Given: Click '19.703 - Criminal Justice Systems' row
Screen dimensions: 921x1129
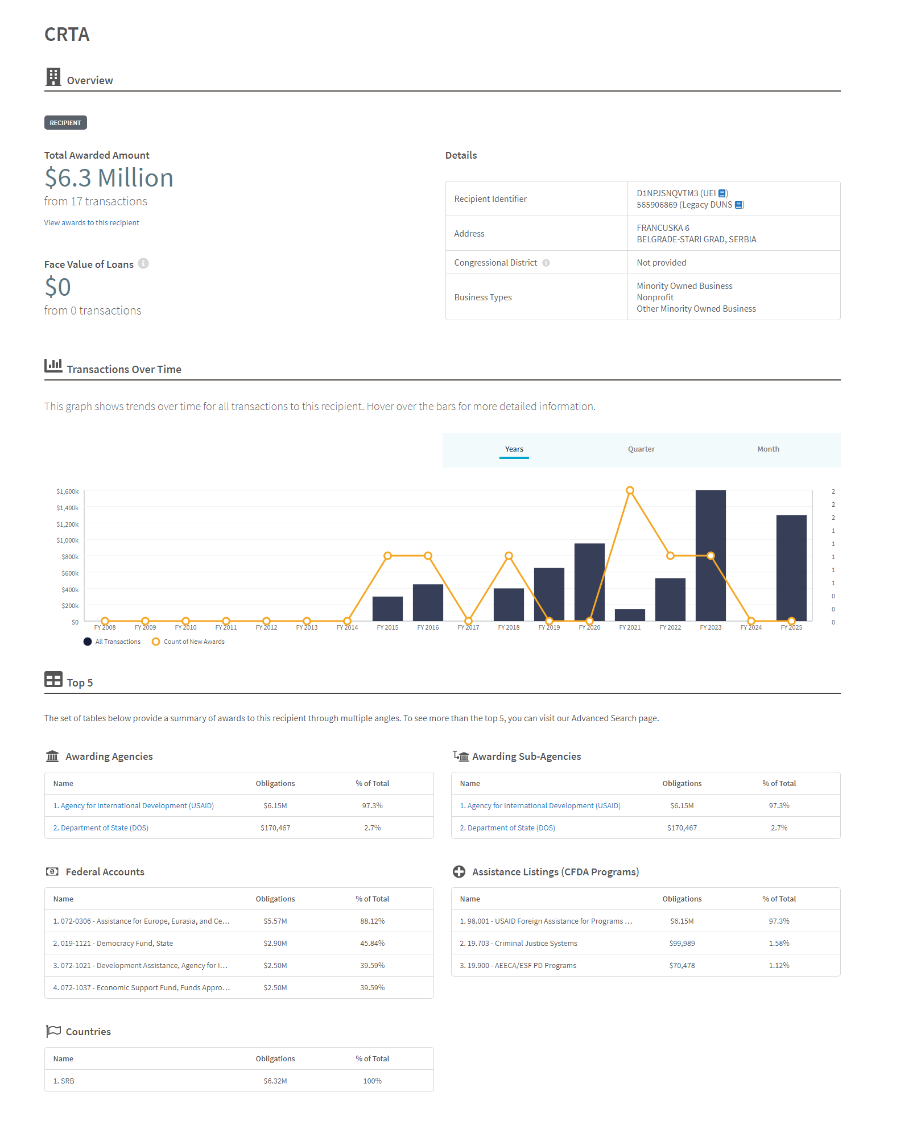Looking at the screenshot, I should pos(646,944).
